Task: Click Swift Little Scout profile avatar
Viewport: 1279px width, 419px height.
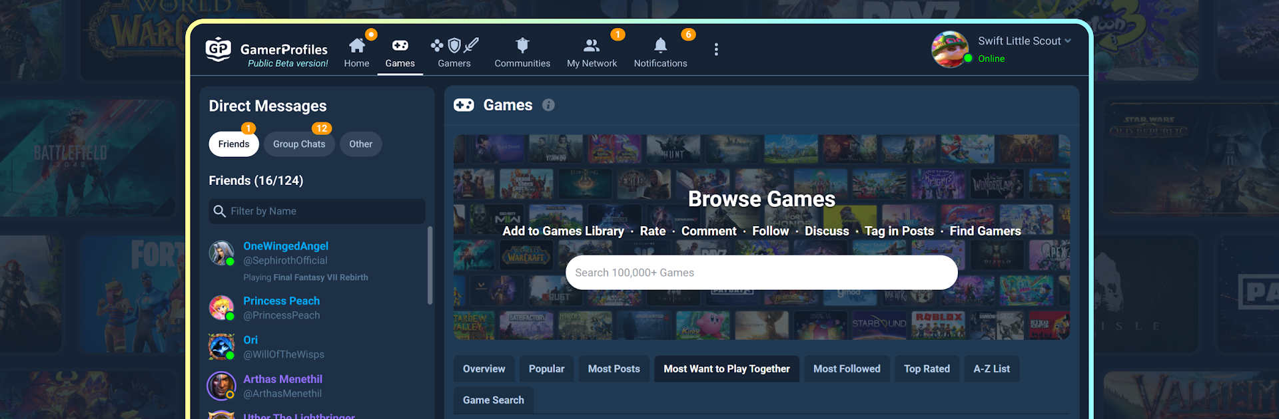Action: tap(949, 49)
